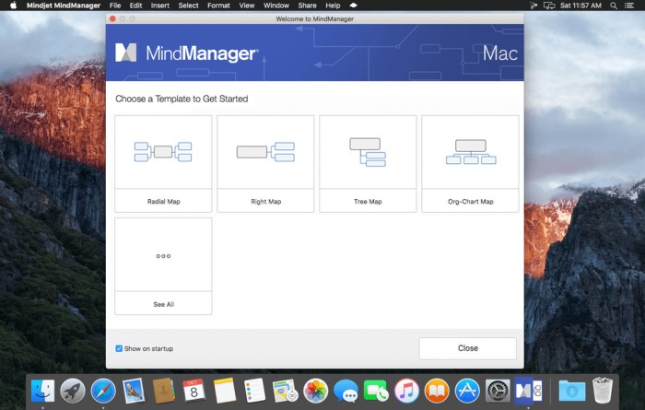This screenshot has height=410, width=645.
Task: Uncheck the Show on startup checkbox
Action: 119,348
